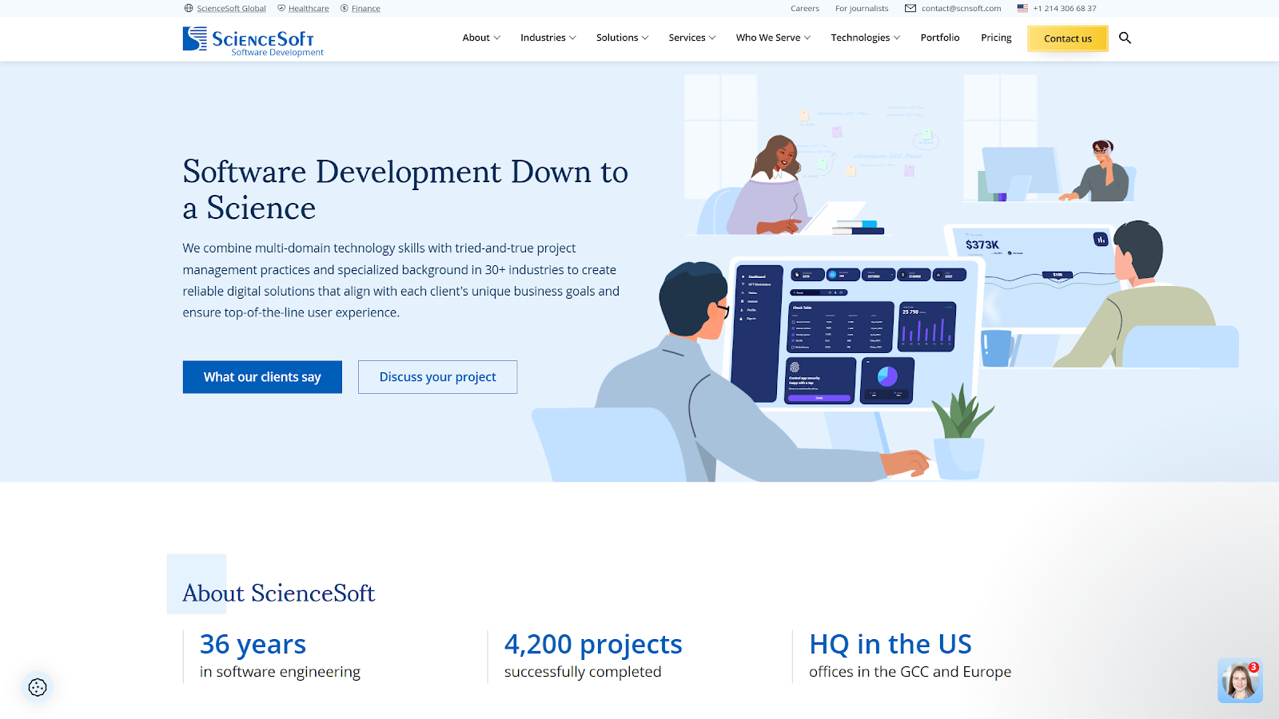The image size is (1279, 719).
Task: Open the live chat avatar widget
Action: [x=1240, y=681]
